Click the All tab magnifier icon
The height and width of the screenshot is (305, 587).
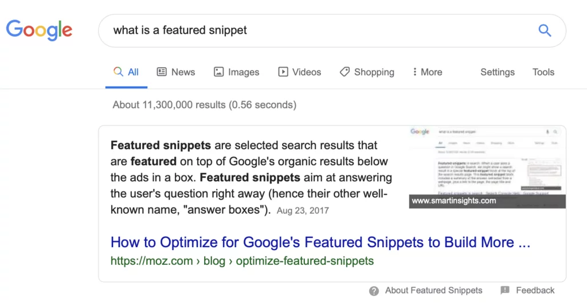tap(119, 72)
